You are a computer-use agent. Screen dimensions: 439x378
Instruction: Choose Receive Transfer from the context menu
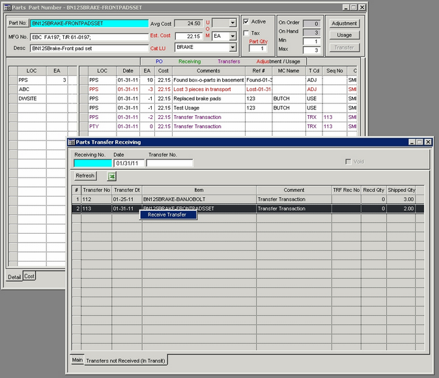click(x=167, y=215)
